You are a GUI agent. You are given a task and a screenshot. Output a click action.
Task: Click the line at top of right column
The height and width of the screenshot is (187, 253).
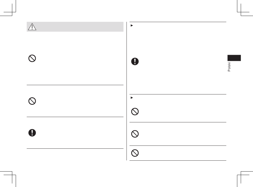(x=178, y=22)
